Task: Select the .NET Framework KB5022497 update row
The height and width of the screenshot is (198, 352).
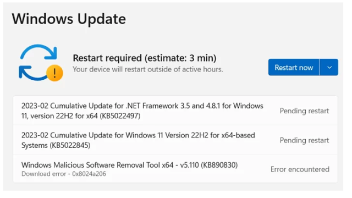Action: click(x=175, y=111)
